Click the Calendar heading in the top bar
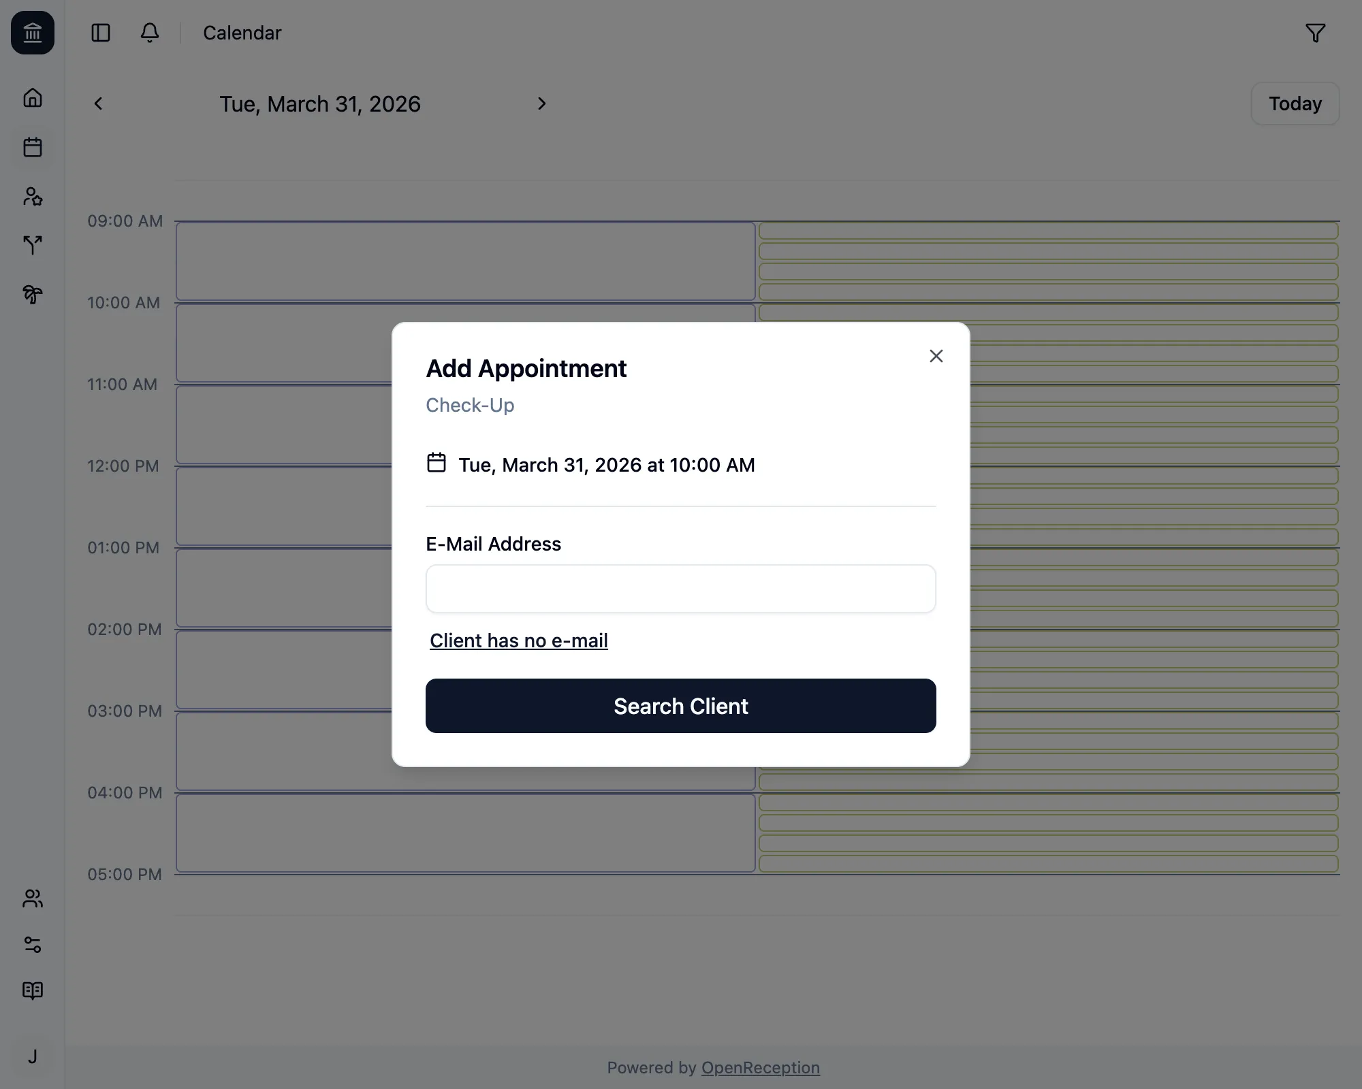Image resolution: width=1362 pixels, height=1089 pixels. click(241, 33)
